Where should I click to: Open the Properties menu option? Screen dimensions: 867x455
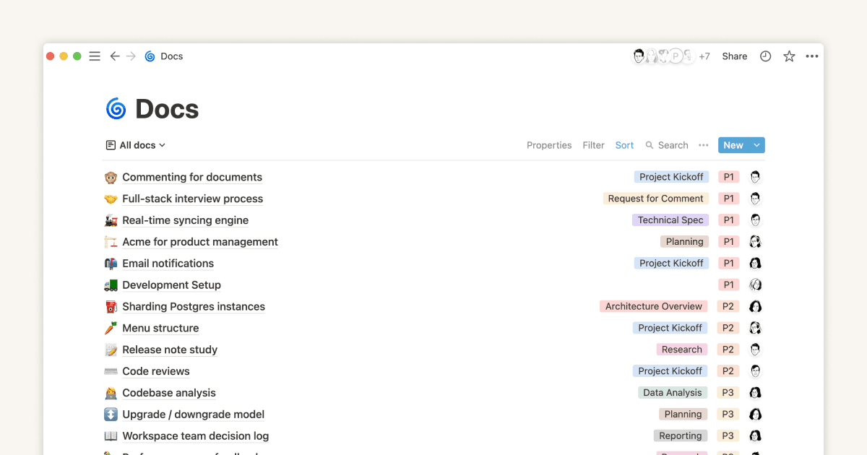549,145
